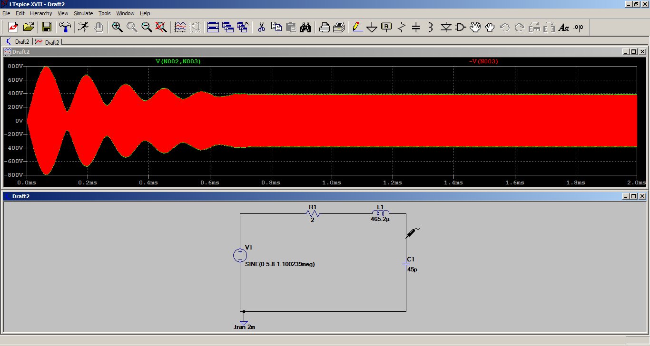The height and width of the screenshot is (346, 650).
Task: Open the Simulate menu
Action: [83, 13]
